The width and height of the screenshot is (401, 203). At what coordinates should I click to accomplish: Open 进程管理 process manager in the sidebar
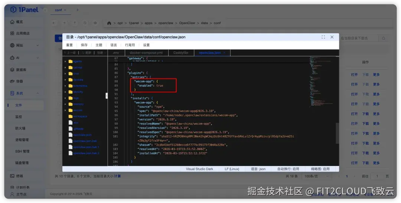click(x=22, y=140)
